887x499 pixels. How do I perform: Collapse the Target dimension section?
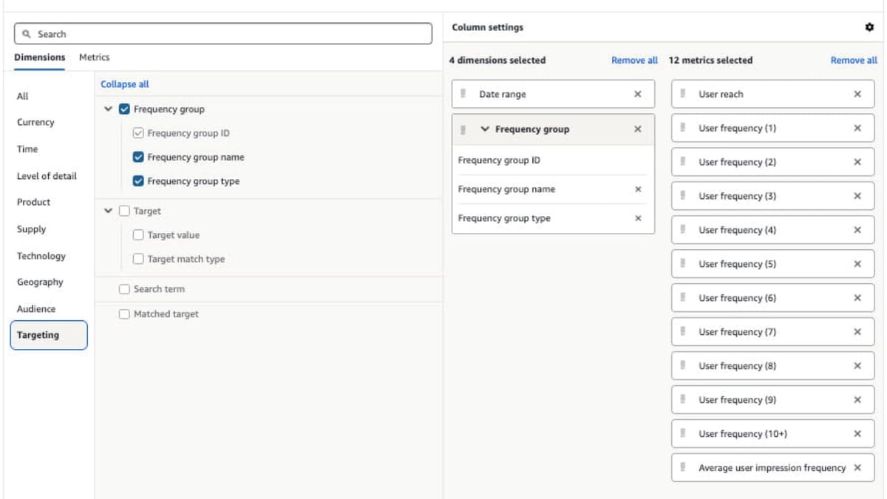pyautogui.click(x=106, y=211)
